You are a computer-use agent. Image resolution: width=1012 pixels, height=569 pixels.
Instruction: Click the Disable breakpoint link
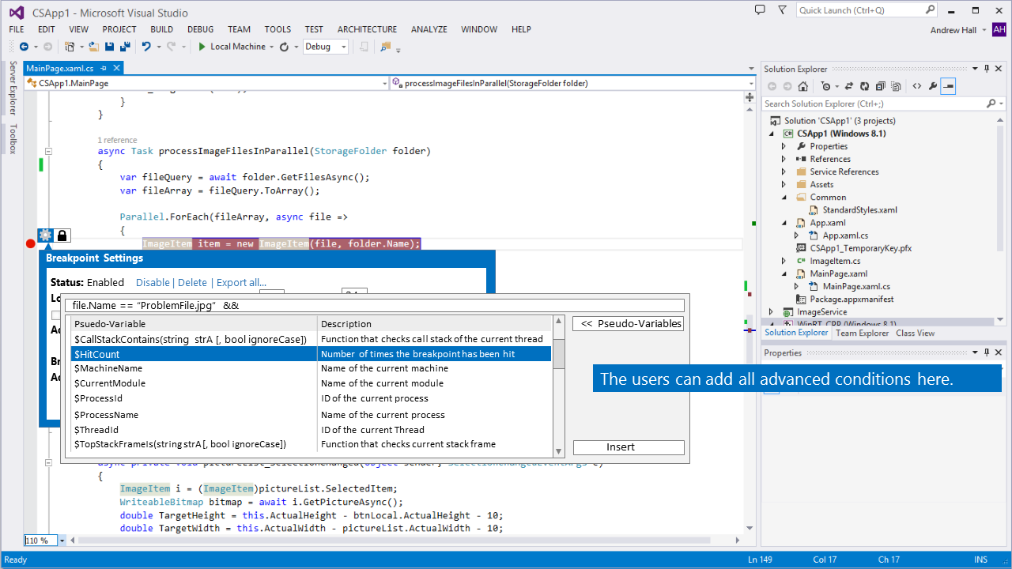coord(153,282)
